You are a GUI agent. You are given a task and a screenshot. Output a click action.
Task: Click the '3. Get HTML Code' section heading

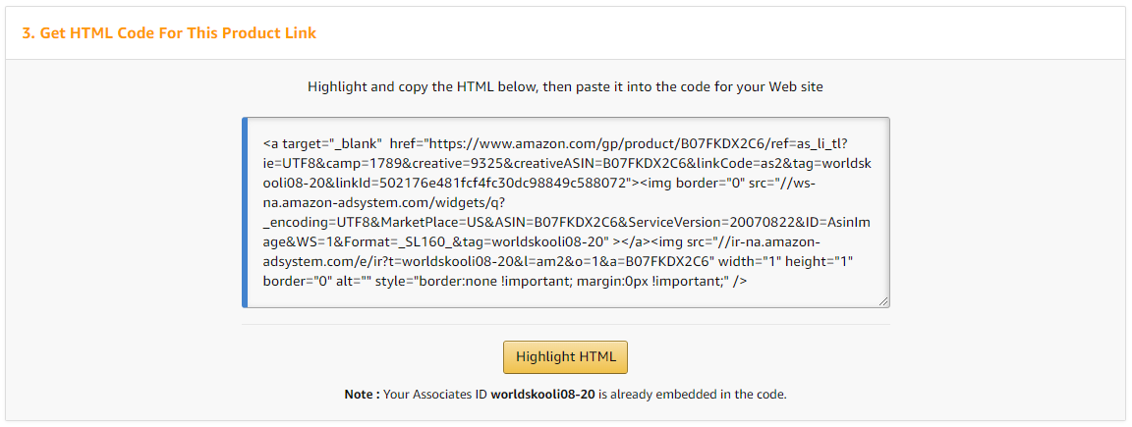point(169,33)
